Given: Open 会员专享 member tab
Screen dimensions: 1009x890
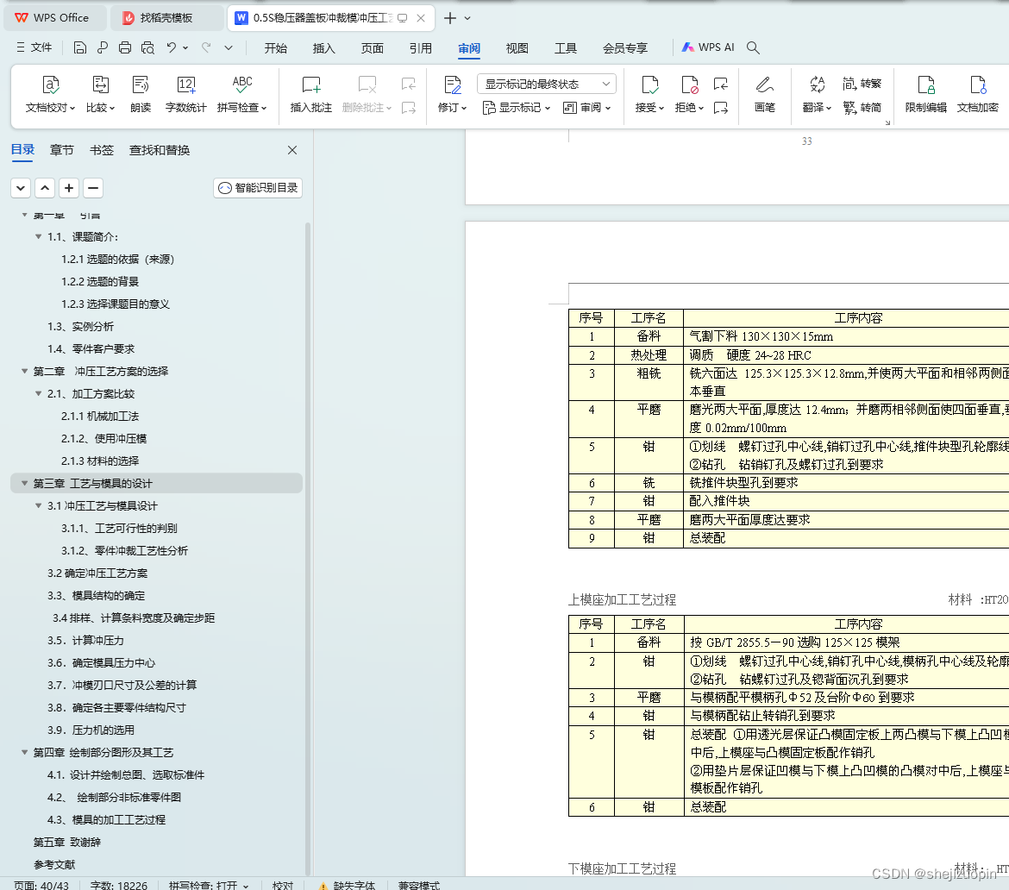Looking at the screenshot, I should click(625, 48).
